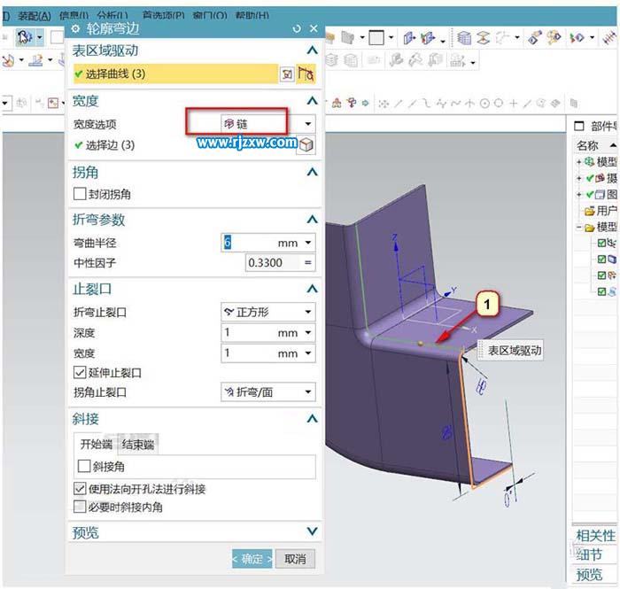Click the window layout square icon
Screen dimensions: 620x589
376,38
